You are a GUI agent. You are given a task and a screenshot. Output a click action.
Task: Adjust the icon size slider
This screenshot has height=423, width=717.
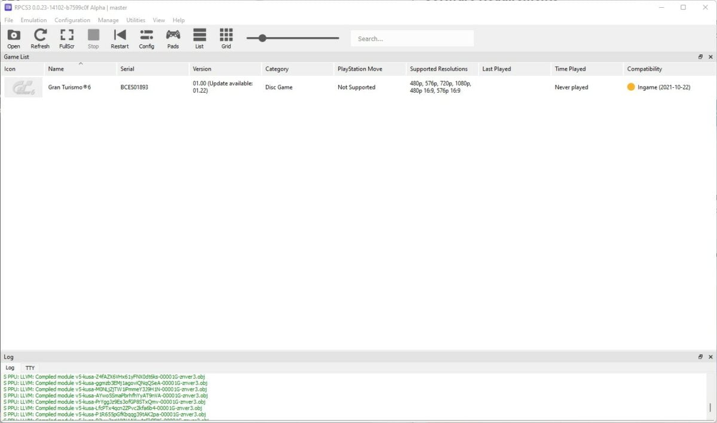tap(262, 38)
